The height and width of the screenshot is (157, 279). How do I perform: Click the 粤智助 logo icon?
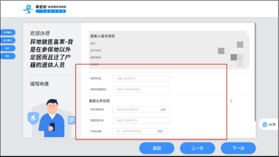point(28,9)
